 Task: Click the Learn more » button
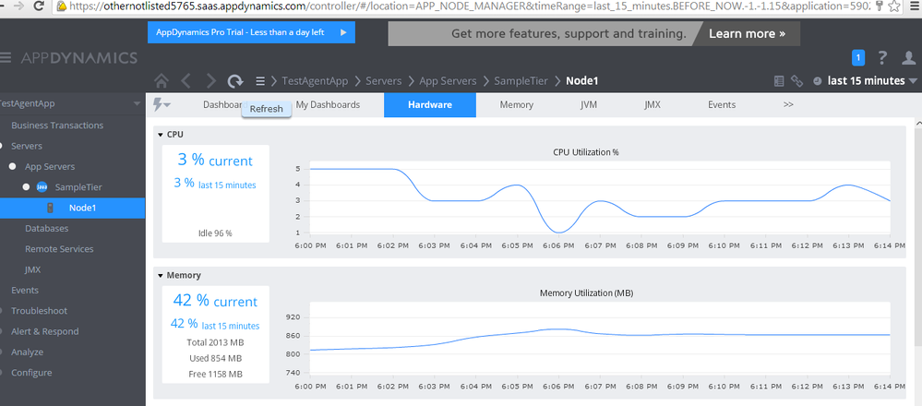coord(747,33)
